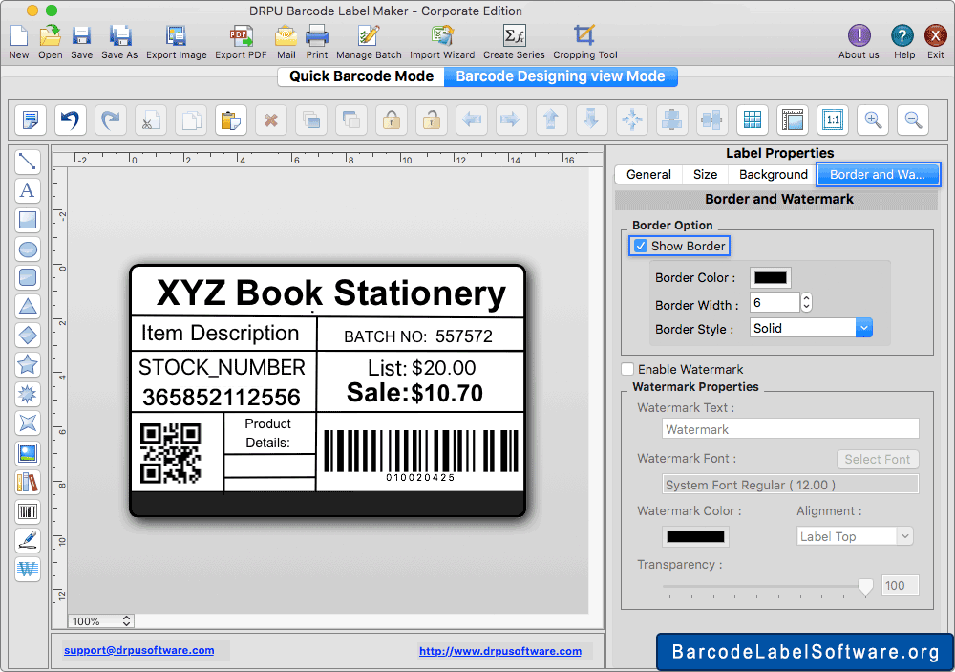
Task: Click the QR code on the label
Action: (x=171, y=452)
